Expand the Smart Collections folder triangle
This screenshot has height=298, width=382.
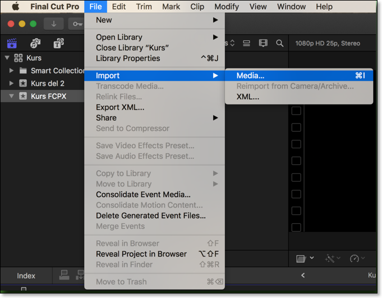[11, 71]
